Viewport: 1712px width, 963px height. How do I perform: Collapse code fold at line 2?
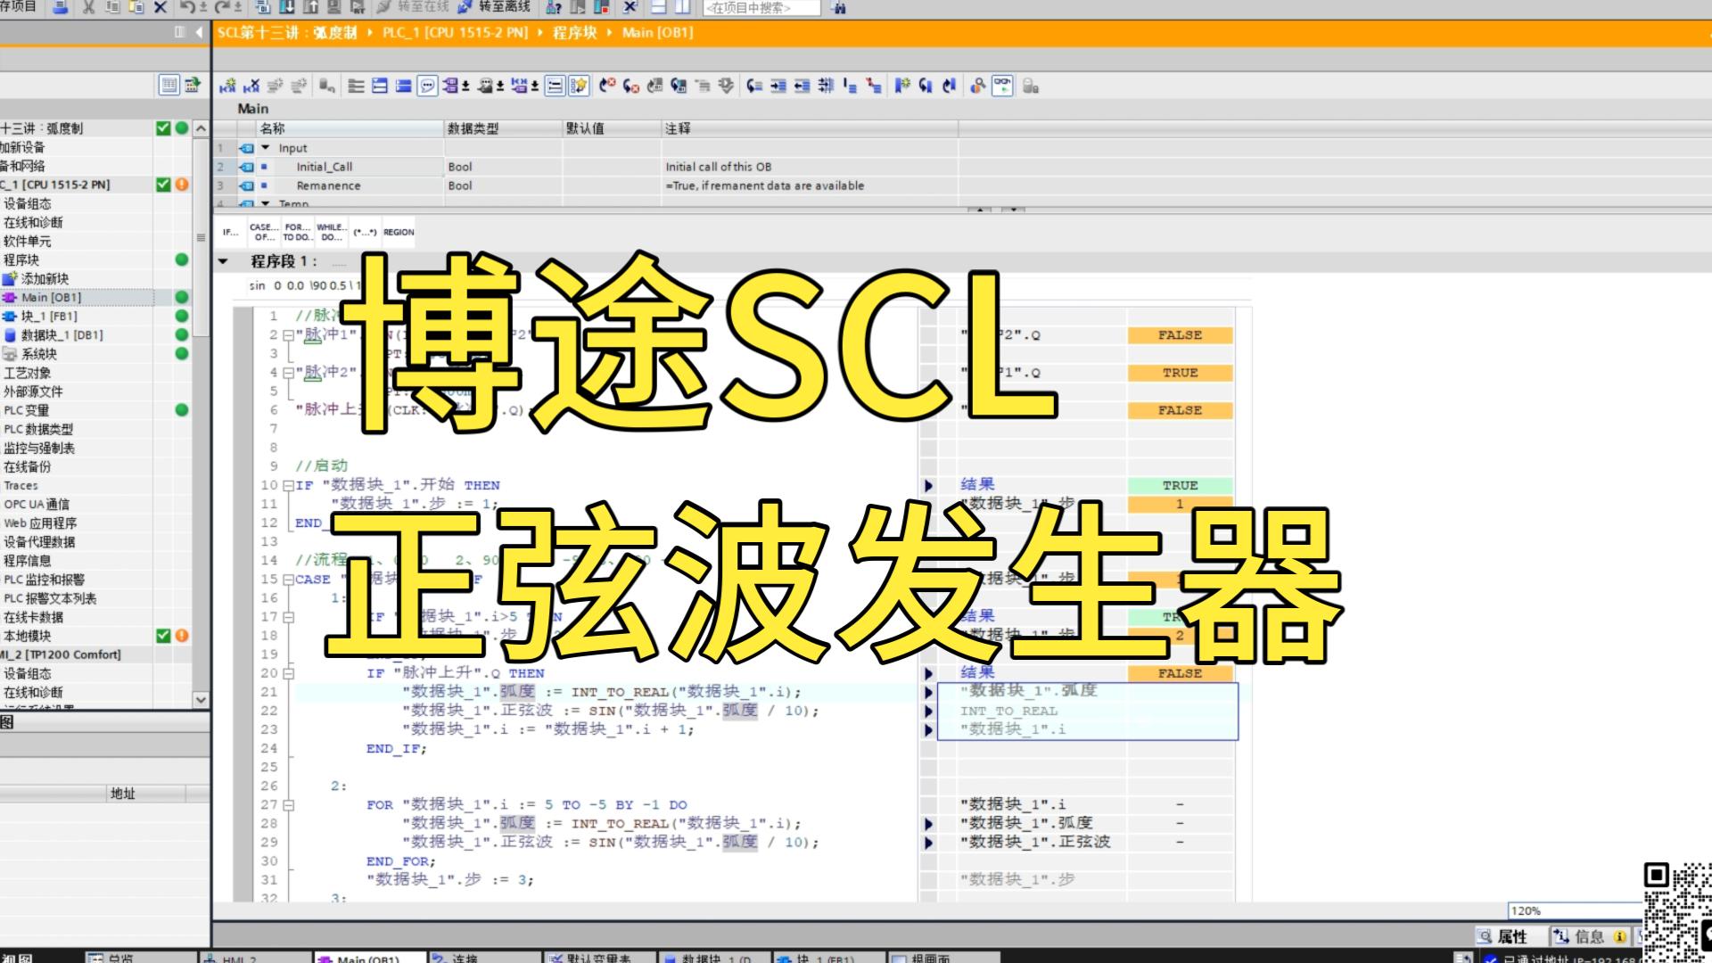(x=288, y=335)
